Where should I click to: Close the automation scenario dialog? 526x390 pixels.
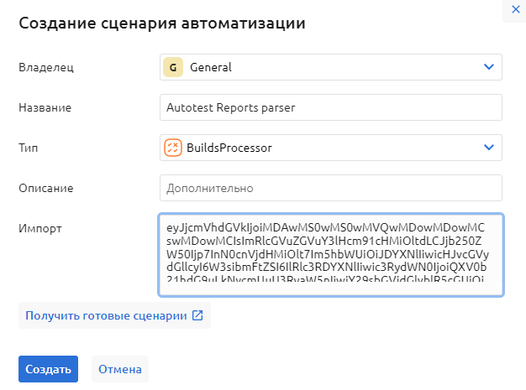point(515,9)
